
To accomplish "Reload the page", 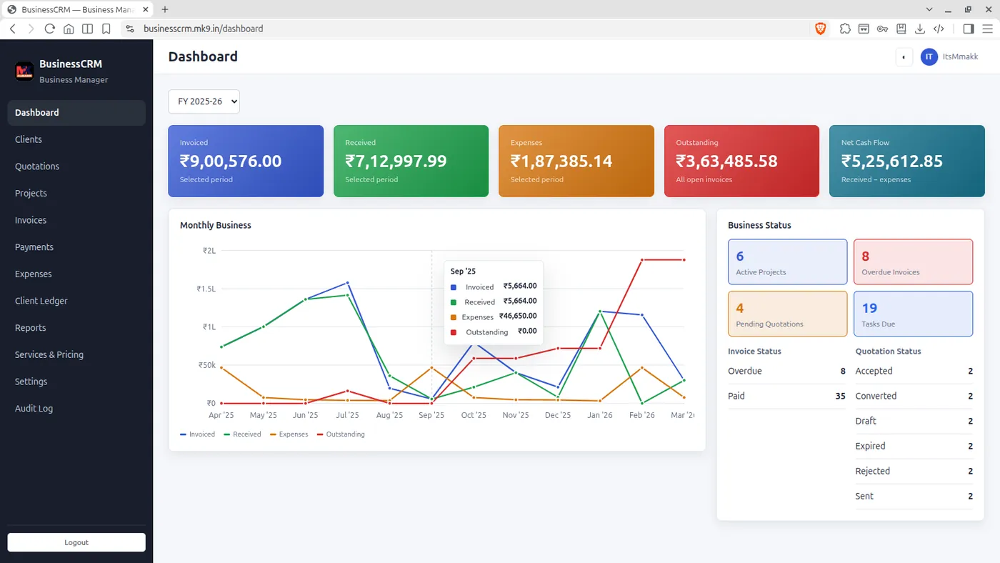I will click(x=49, y=29).
